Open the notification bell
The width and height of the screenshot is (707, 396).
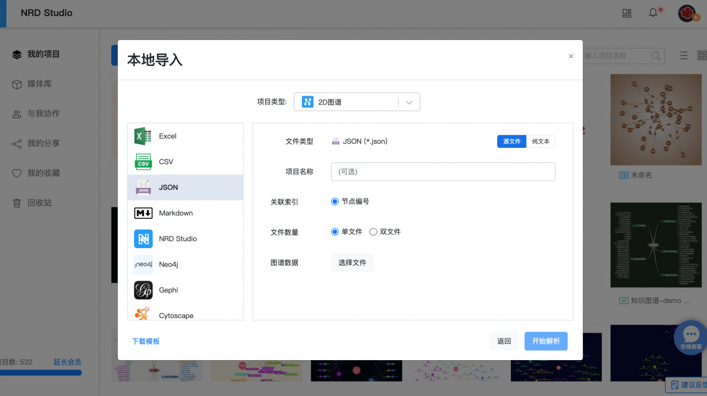click(653, 13)
